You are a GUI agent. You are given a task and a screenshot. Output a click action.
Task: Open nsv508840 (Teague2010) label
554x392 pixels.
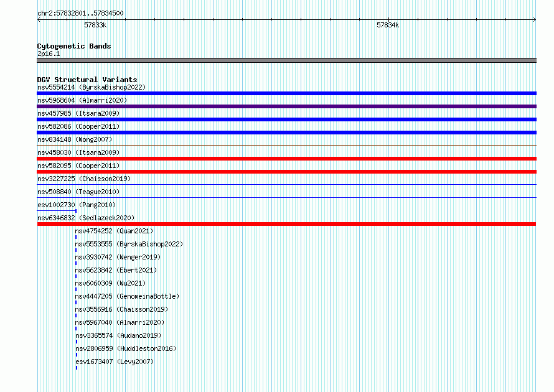(78, 192)
